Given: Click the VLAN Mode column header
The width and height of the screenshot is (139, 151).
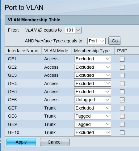Looking at the screenshot, I should 56,51.
